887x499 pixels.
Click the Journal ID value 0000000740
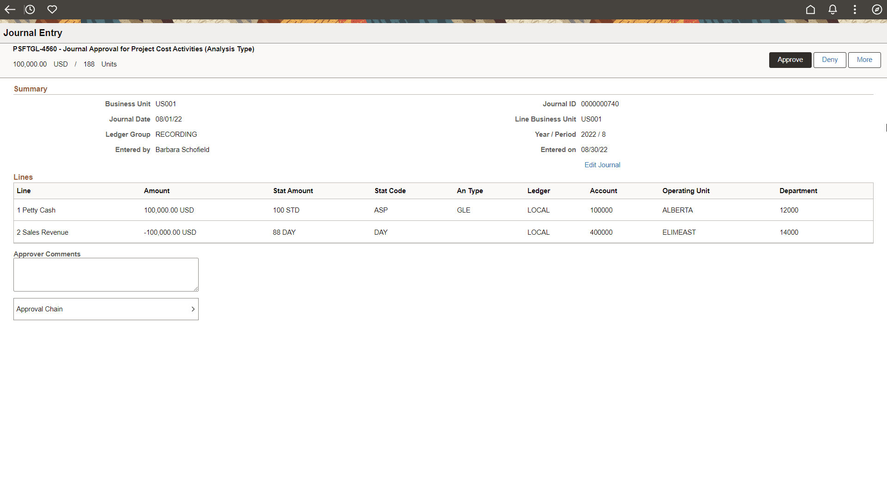tap(600, 103)
